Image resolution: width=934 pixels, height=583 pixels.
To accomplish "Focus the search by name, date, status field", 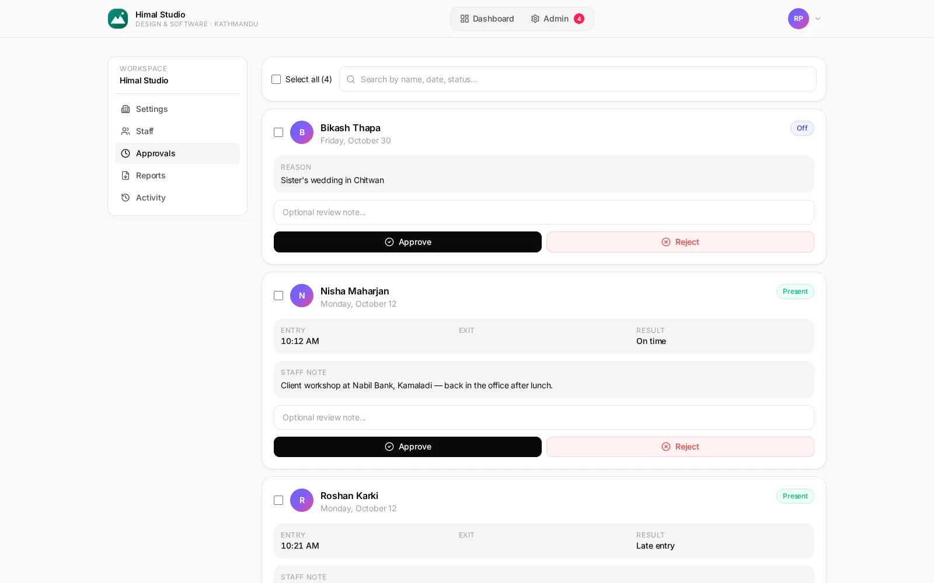I will pos(578,79).
